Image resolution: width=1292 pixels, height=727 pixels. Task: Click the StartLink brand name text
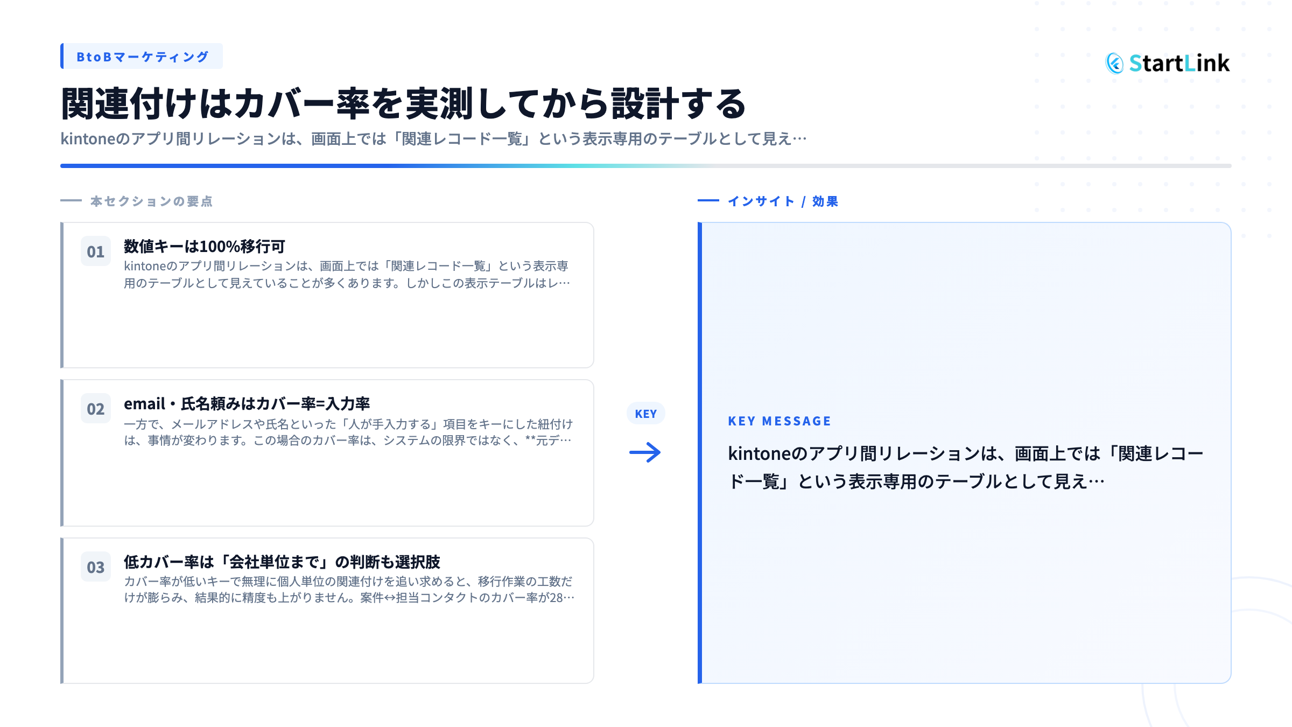pyautogui.click(x=1179, y=64)
